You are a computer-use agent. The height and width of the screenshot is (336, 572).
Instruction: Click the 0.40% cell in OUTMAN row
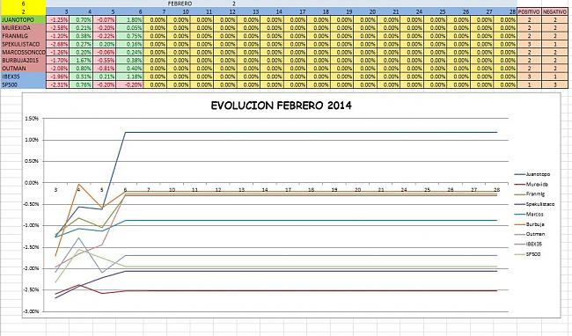tap(129, 68)
